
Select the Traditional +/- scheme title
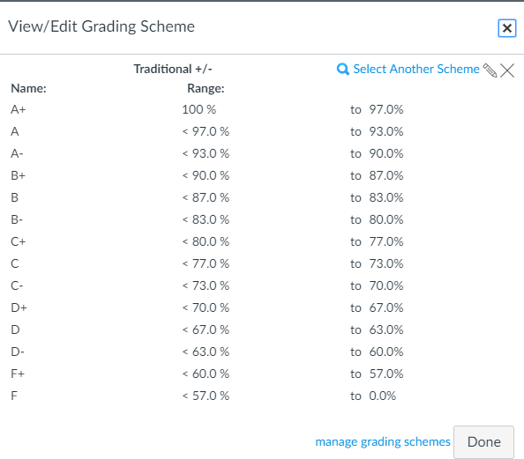pyautogui.click(x=173, y=69)
